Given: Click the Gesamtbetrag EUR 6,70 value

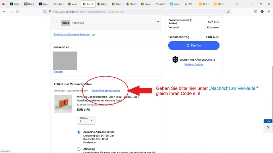Looking at the screenshot, I should pos(213,37).
